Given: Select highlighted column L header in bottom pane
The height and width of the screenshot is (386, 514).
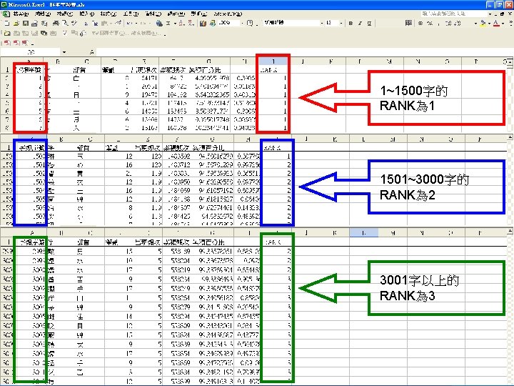Looking at the screenshot, I should (363, 233).
